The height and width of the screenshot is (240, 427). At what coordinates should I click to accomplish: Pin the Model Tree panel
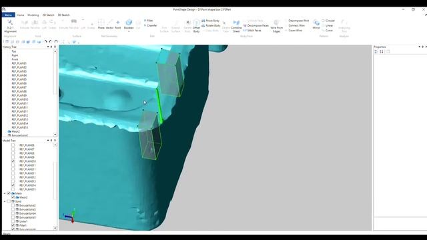coord(51,141)
